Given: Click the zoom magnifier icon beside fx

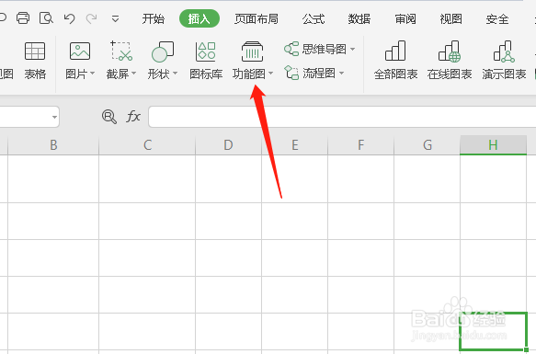Looking at the screenshot, I should click(x=109, y=117).
